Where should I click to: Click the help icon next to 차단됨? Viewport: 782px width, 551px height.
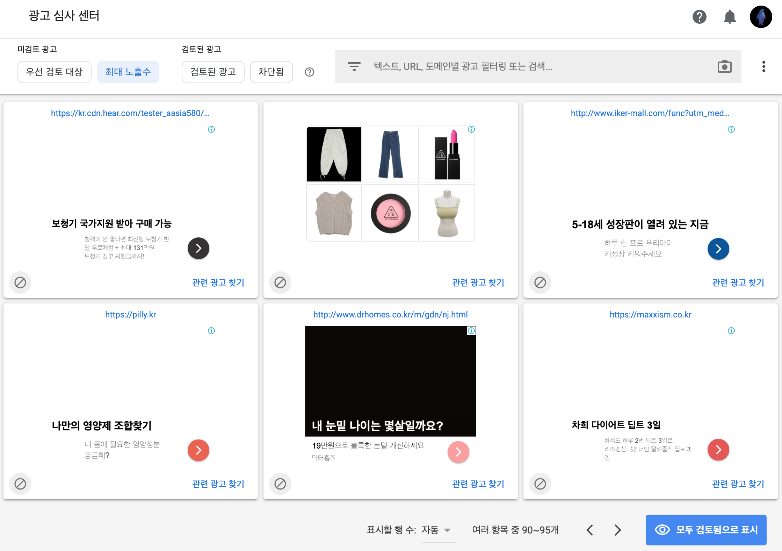309,72
